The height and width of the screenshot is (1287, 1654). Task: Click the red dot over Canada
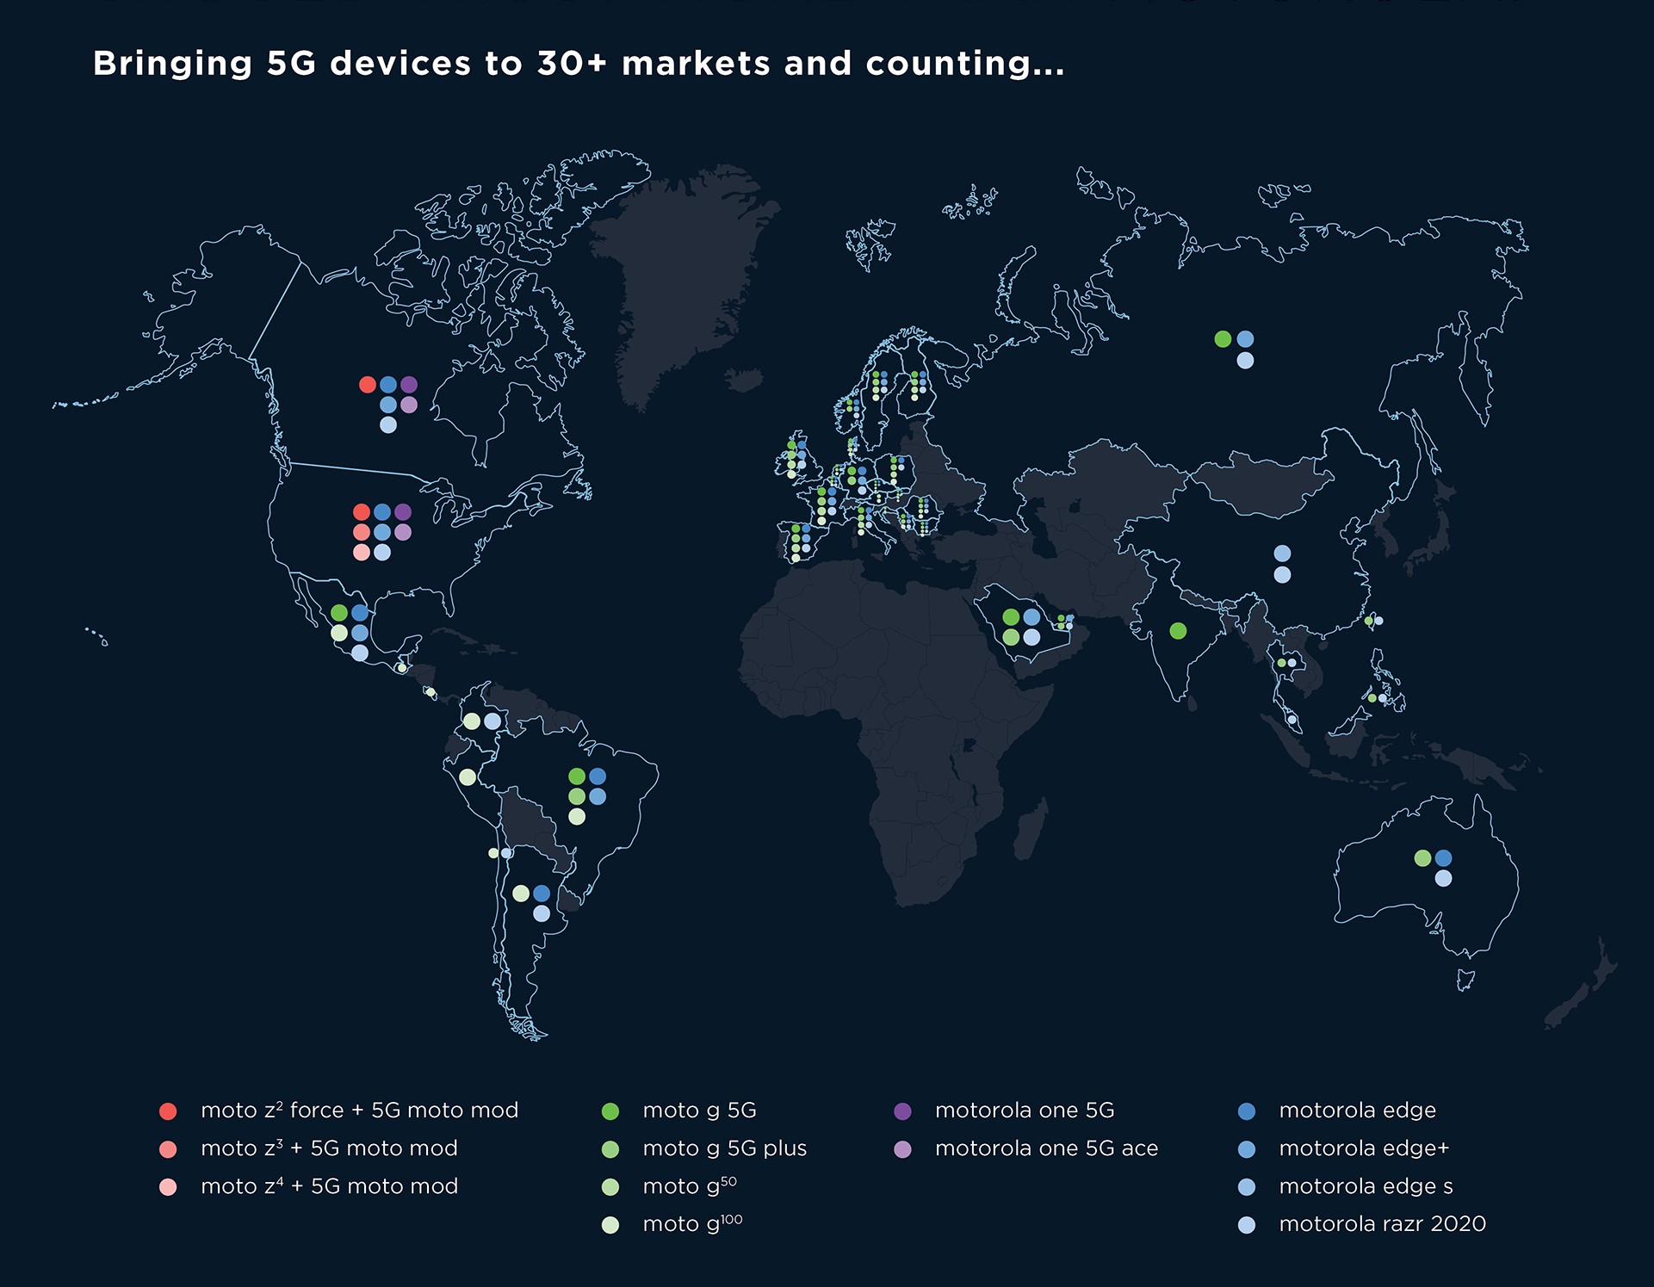pos(368,385)
